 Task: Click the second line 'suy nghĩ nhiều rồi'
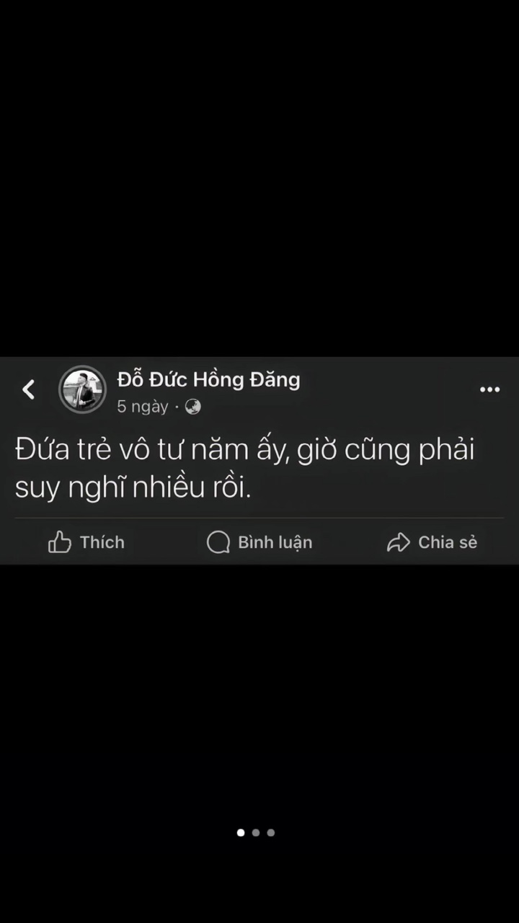[133, 489]
